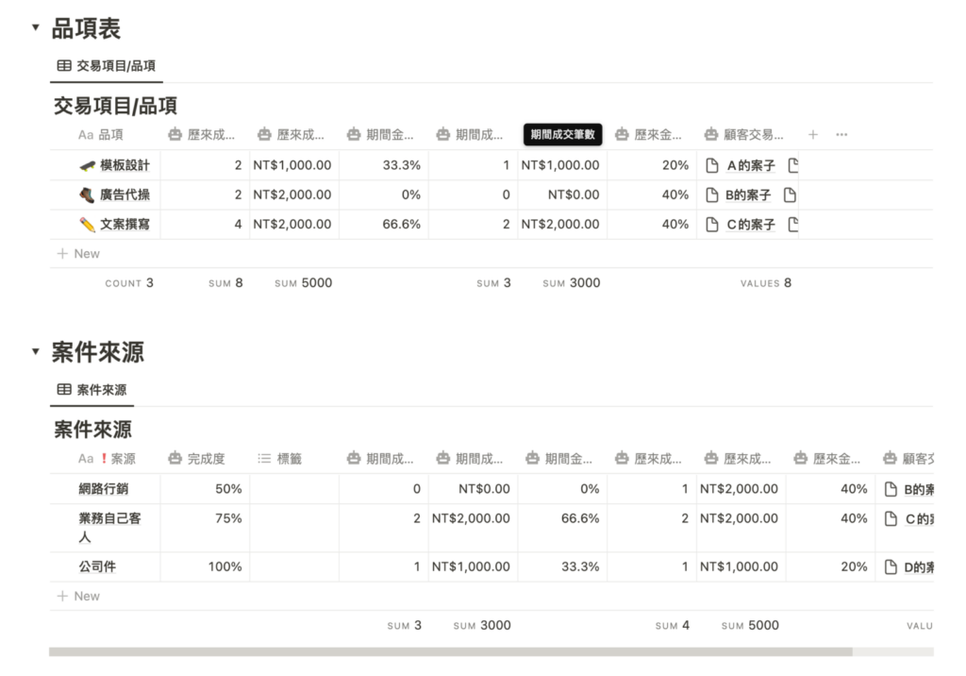Open SUM 5000 calculation in 品項 table
966x676 pixels.
tap(303, 283)
